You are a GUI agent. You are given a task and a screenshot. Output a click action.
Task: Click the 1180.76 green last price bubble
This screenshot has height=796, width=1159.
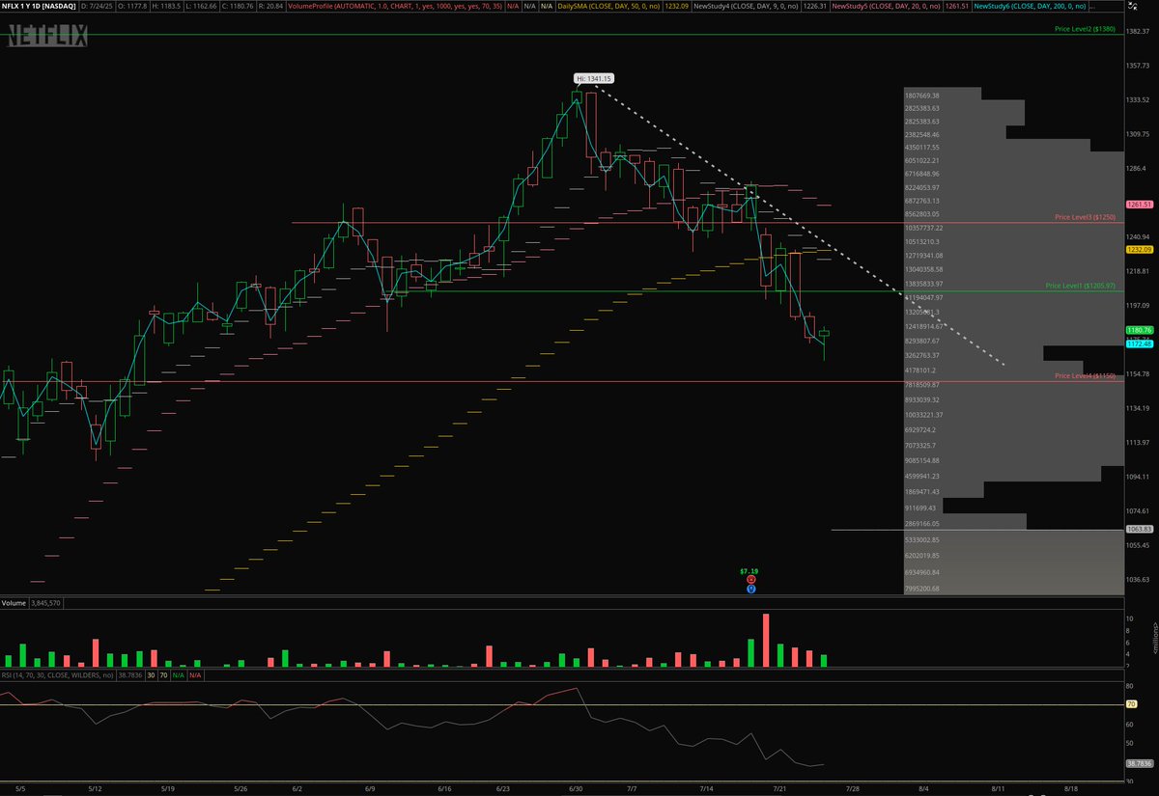1141,330
